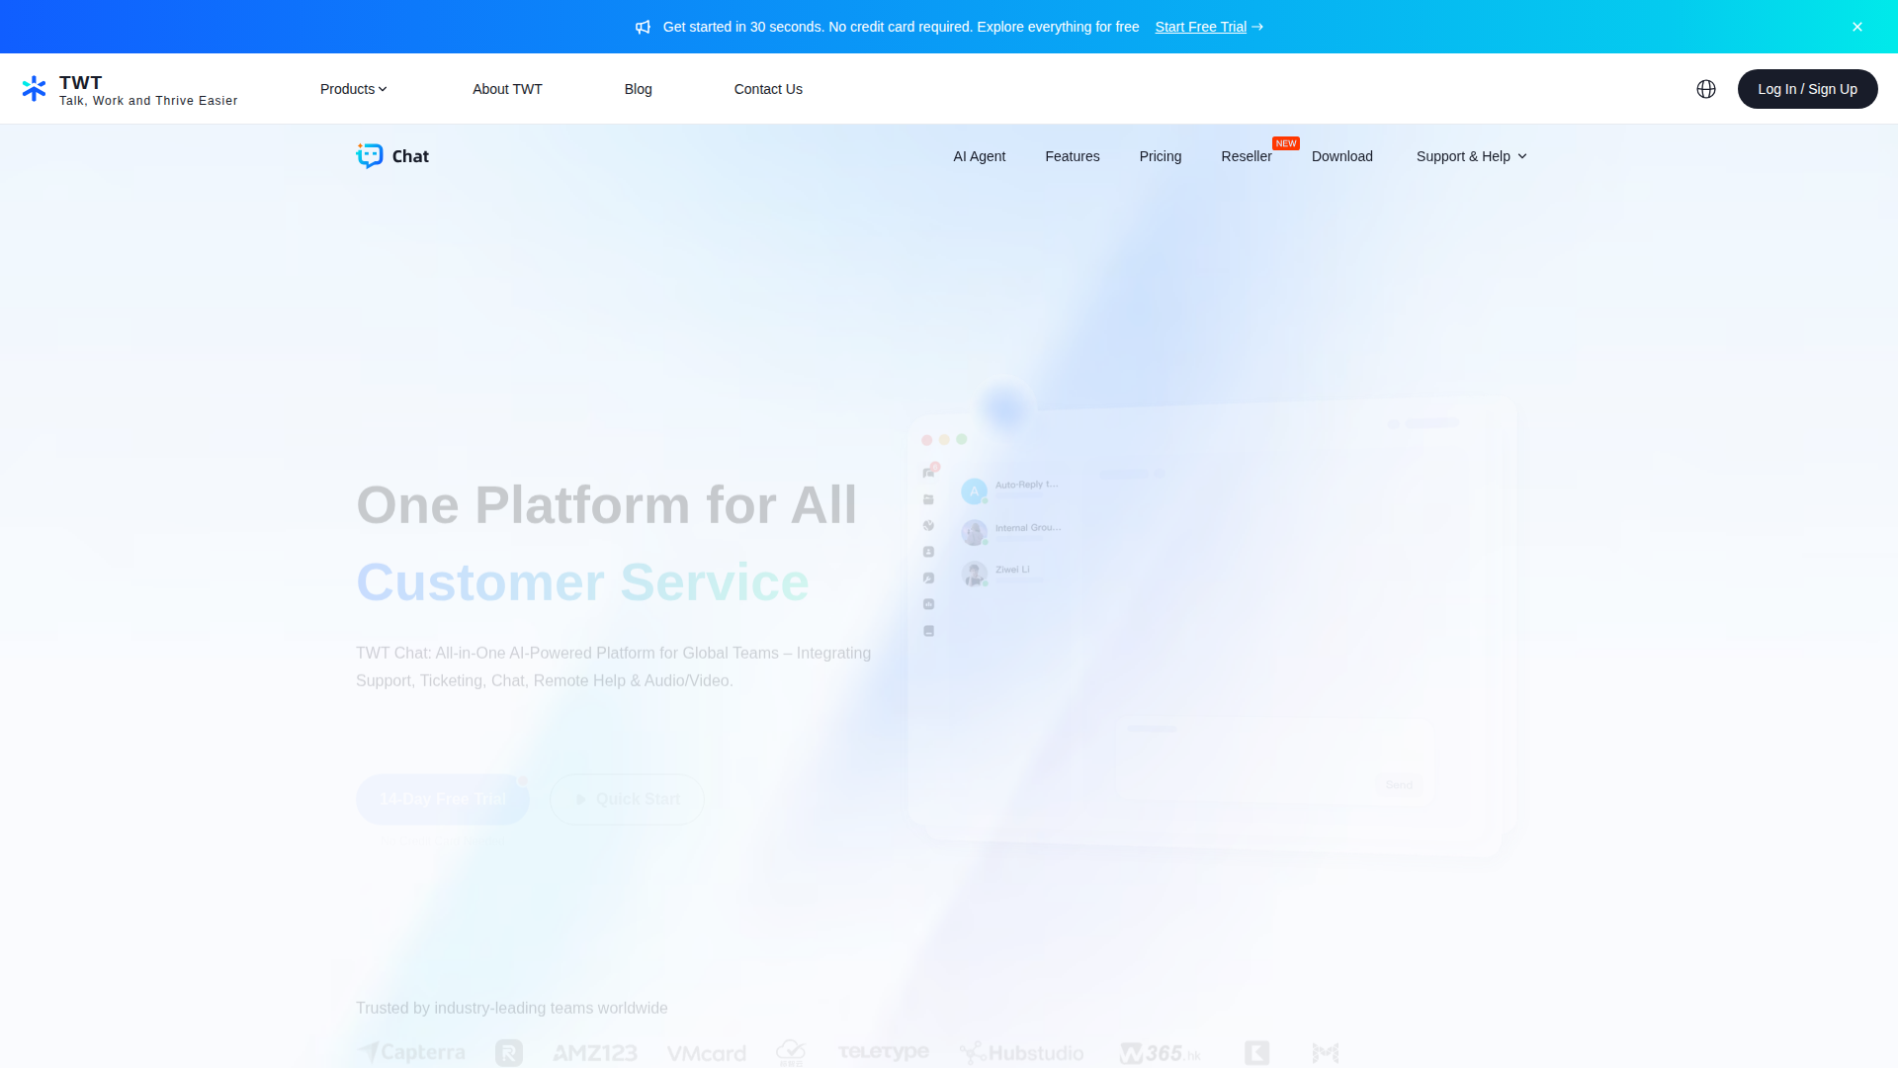The image size is (1898, 1068).
Task: Select the Internal Group chat in preview
Action: click(1010, 532)
